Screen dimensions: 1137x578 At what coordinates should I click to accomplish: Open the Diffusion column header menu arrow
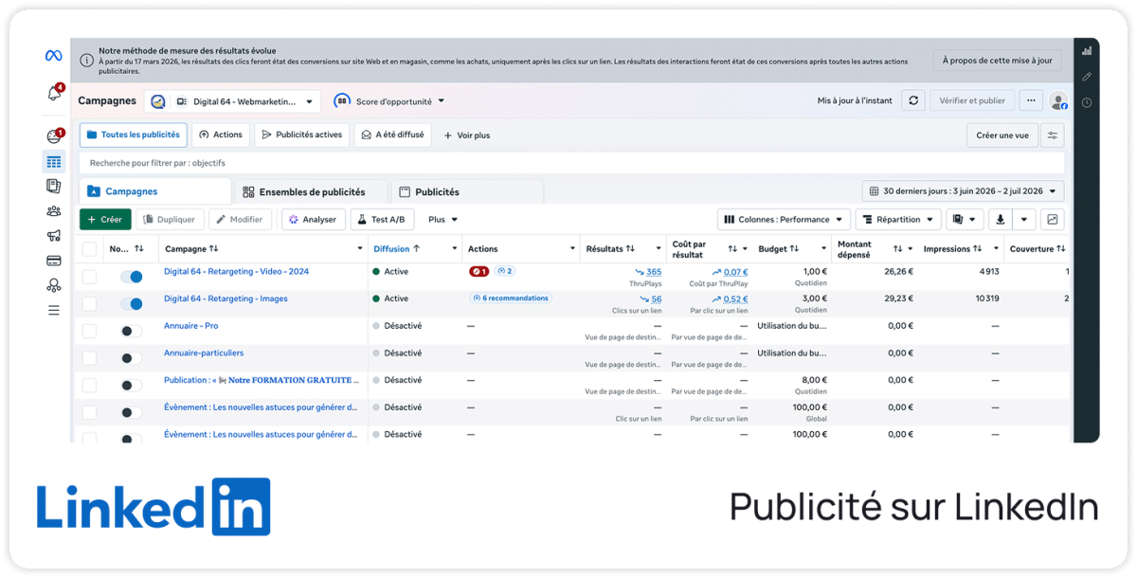454,249
